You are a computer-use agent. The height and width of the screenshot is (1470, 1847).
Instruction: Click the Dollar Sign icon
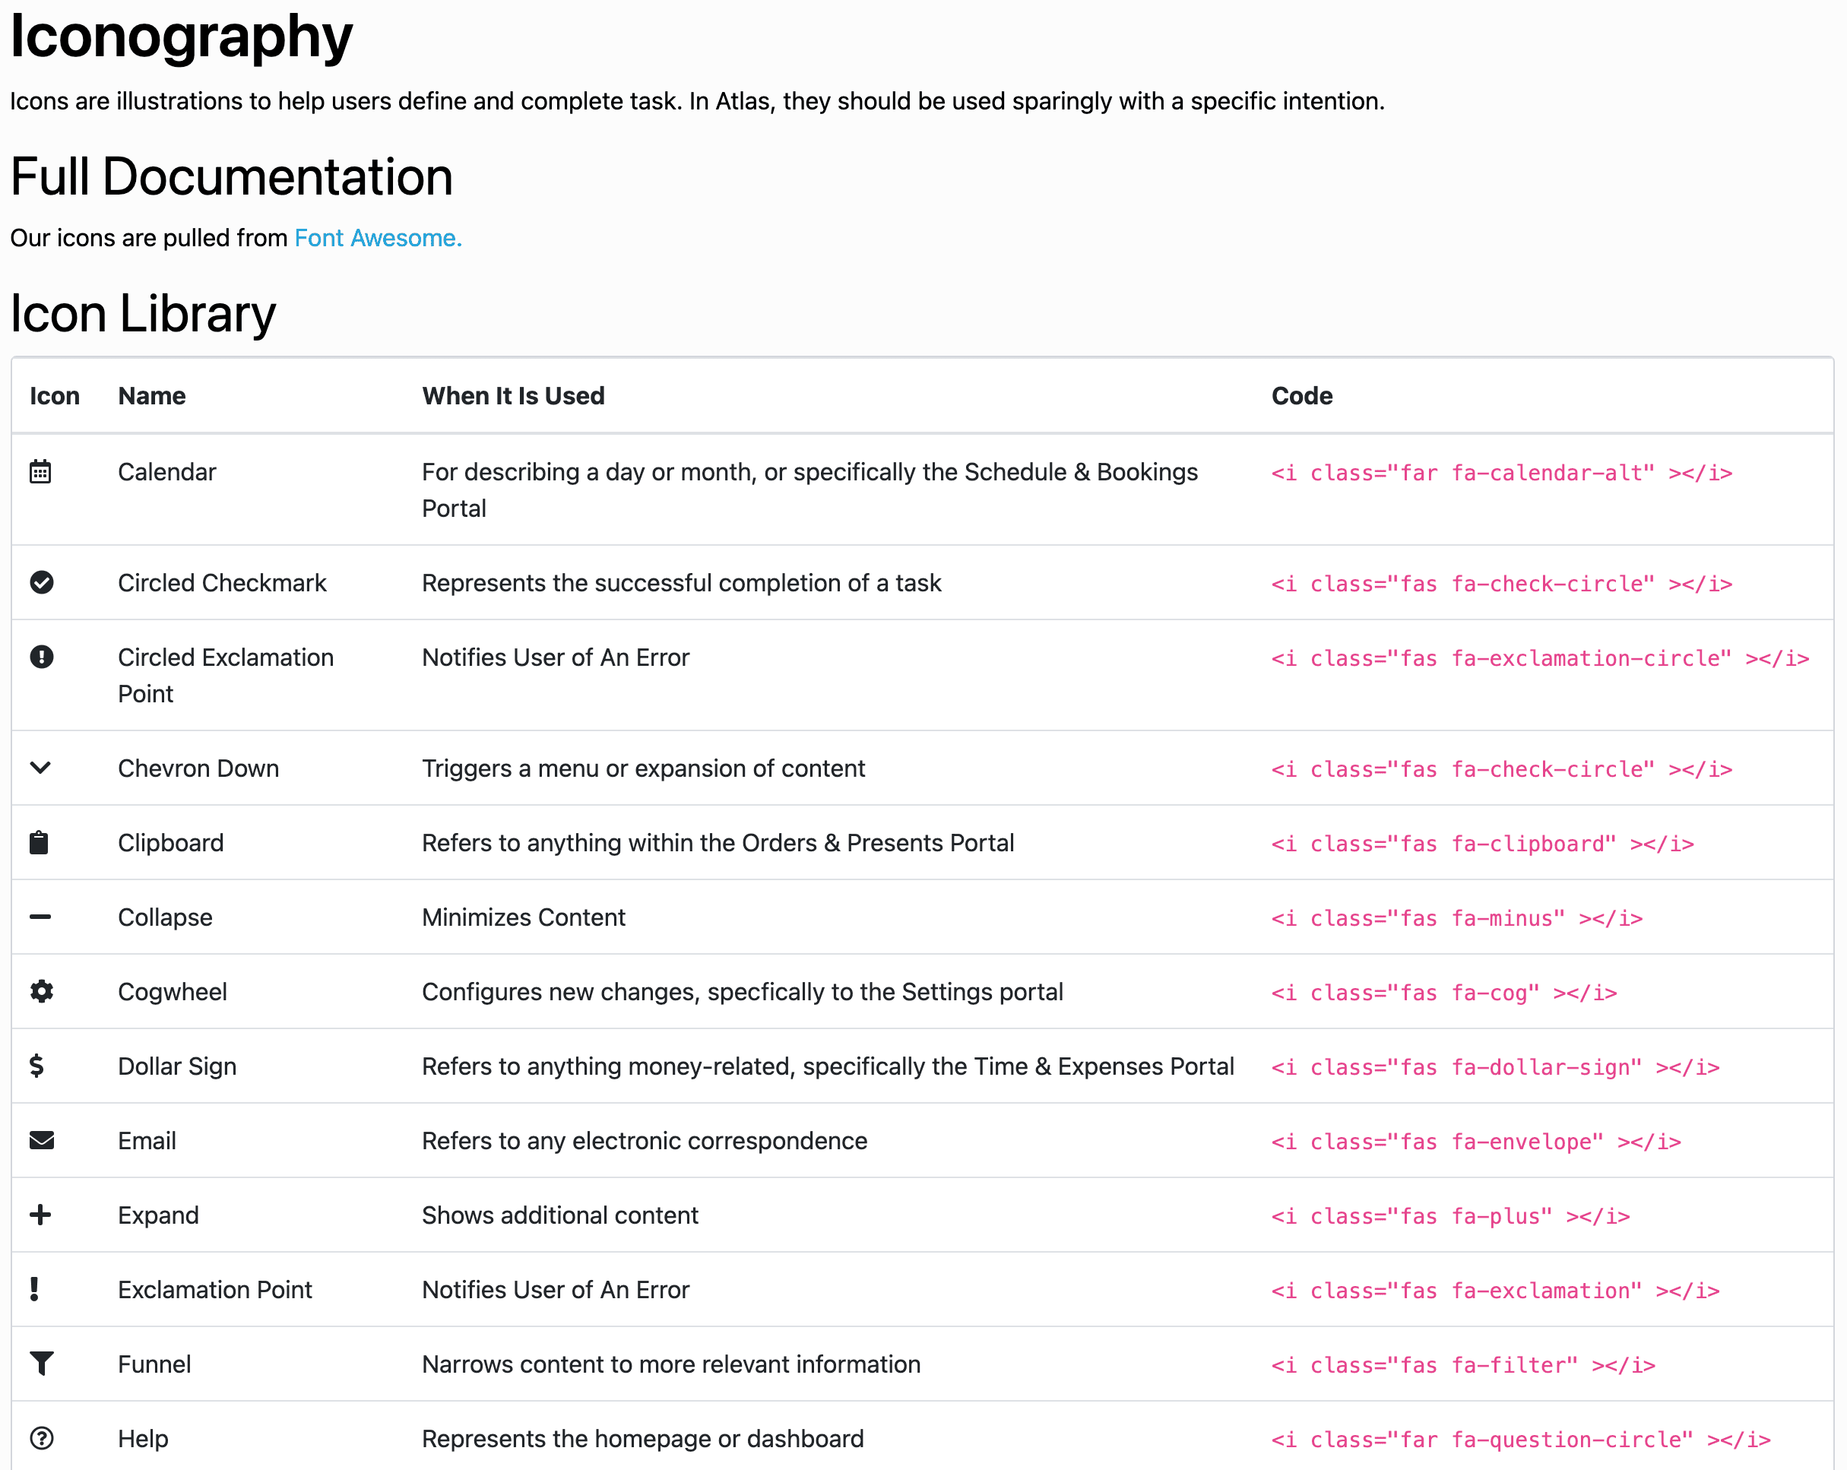tap(36, 1066)
